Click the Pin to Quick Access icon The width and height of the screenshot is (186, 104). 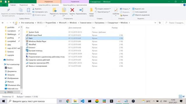8,10
